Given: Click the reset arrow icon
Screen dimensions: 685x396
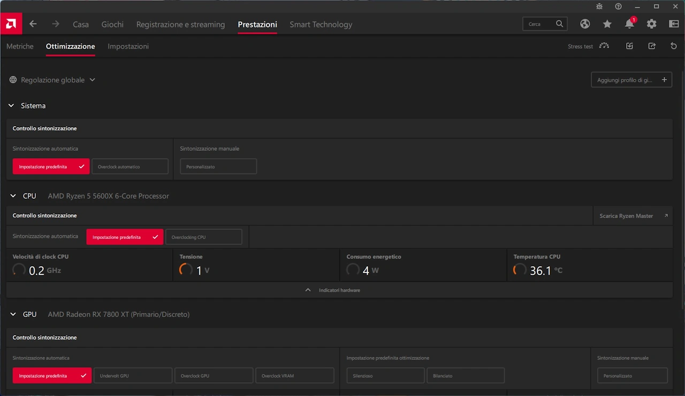Looking at the screenshot, I should pos(674,46).
